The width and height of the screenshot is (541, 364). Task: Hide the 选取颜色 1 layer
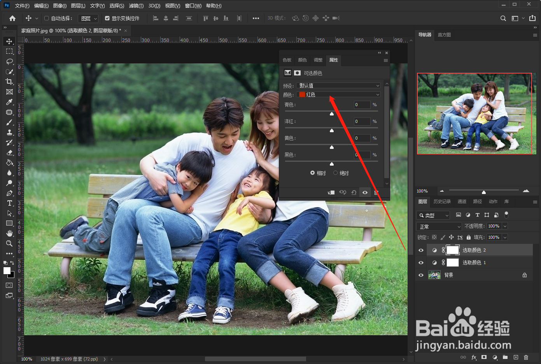coord(421,262)
